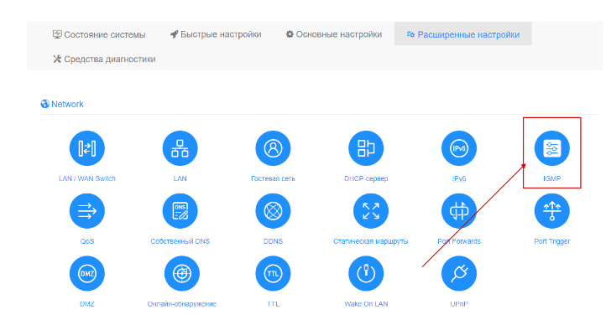Screen dimensions: 611x325
Task: Click the Гостевая сеть text label
Action: (x=273, y=178)
